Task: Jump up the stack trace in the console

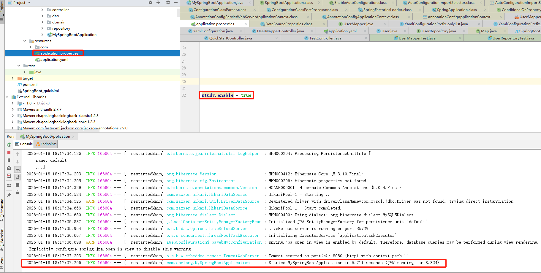Action: tap(18, 154)
